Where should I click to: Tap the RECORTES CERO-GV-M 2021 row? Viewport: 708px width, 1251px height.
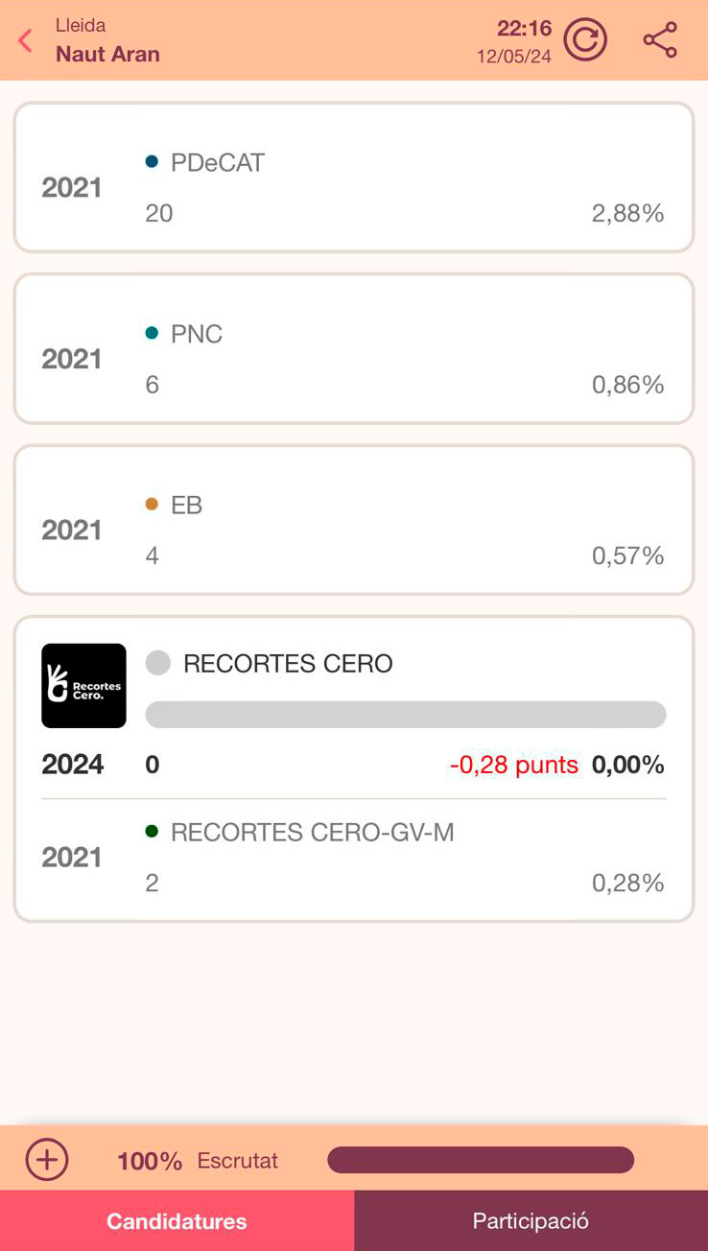point(353,858)
